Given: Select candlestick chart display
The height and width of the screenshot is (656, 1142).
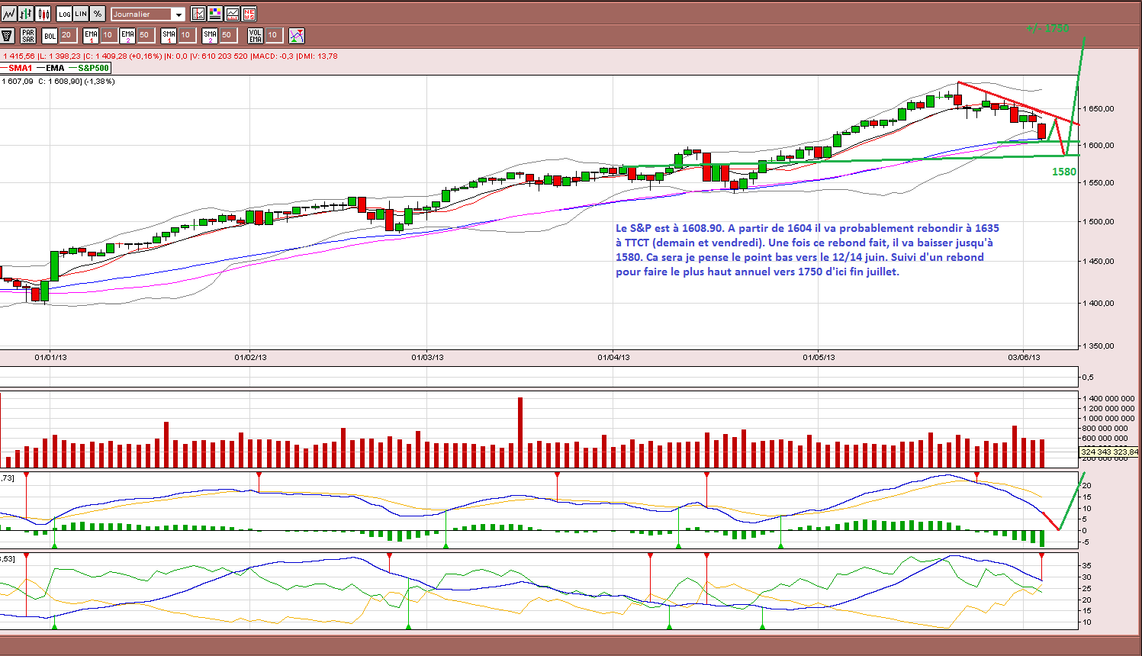Looking at the screenshot, I should coord(43,14).
